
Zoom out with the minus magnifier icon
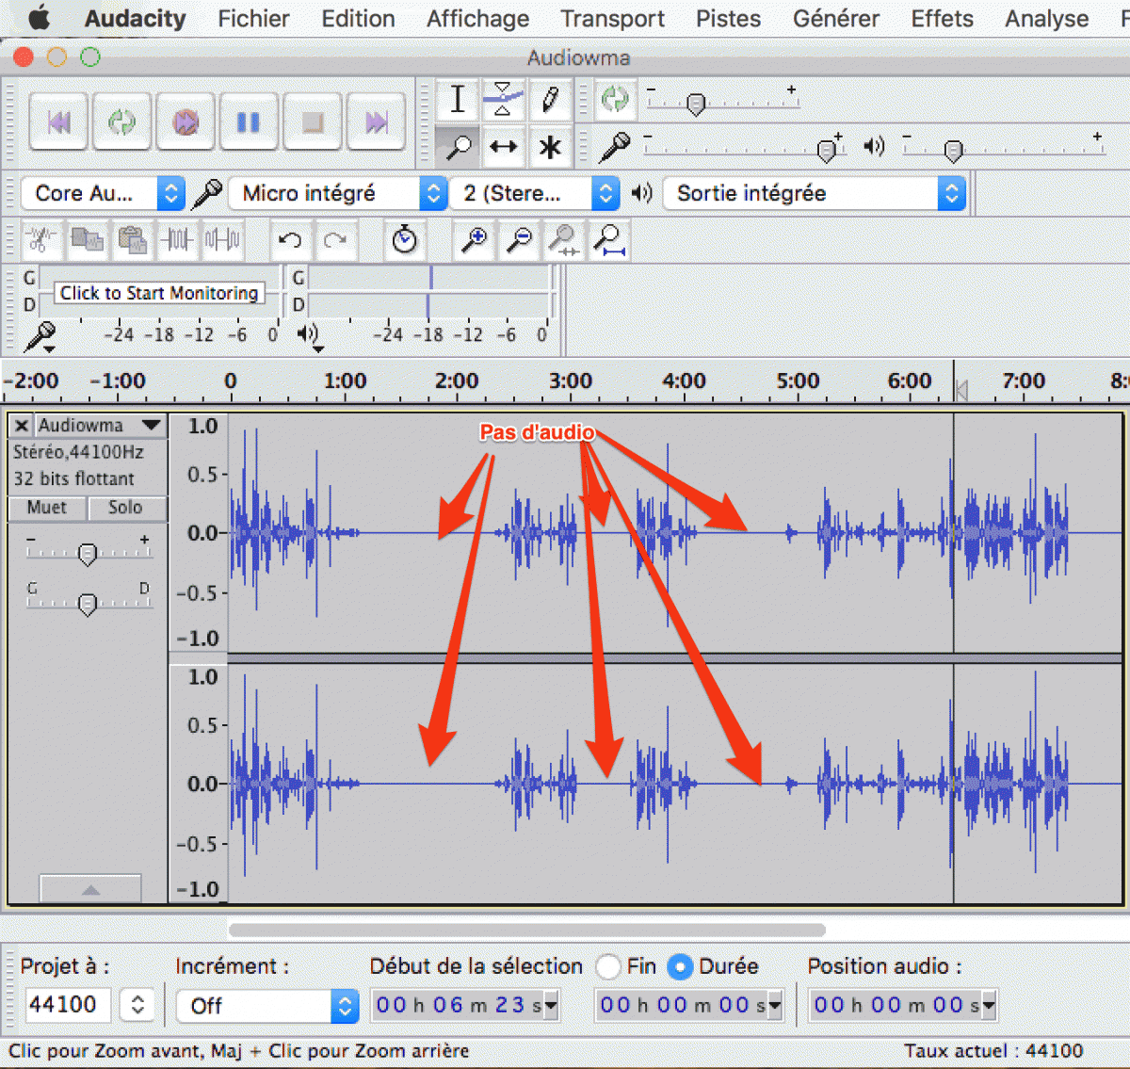[x=519, y=240]
